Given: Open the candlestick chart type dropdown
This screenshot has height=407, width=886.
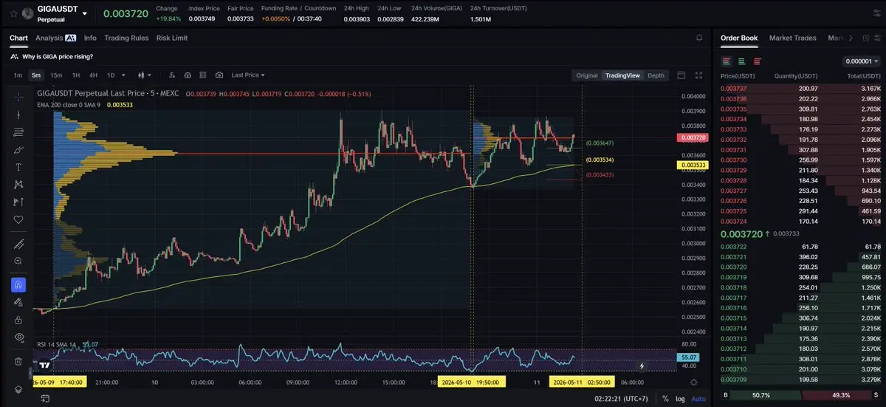Looking at the screenshot, I should 144,75.
